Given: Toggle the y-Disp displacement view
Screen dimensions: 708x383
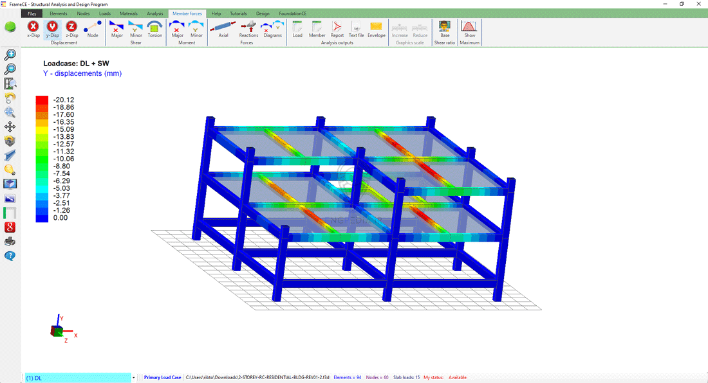Looking at the screenshot, I should 53,28.
